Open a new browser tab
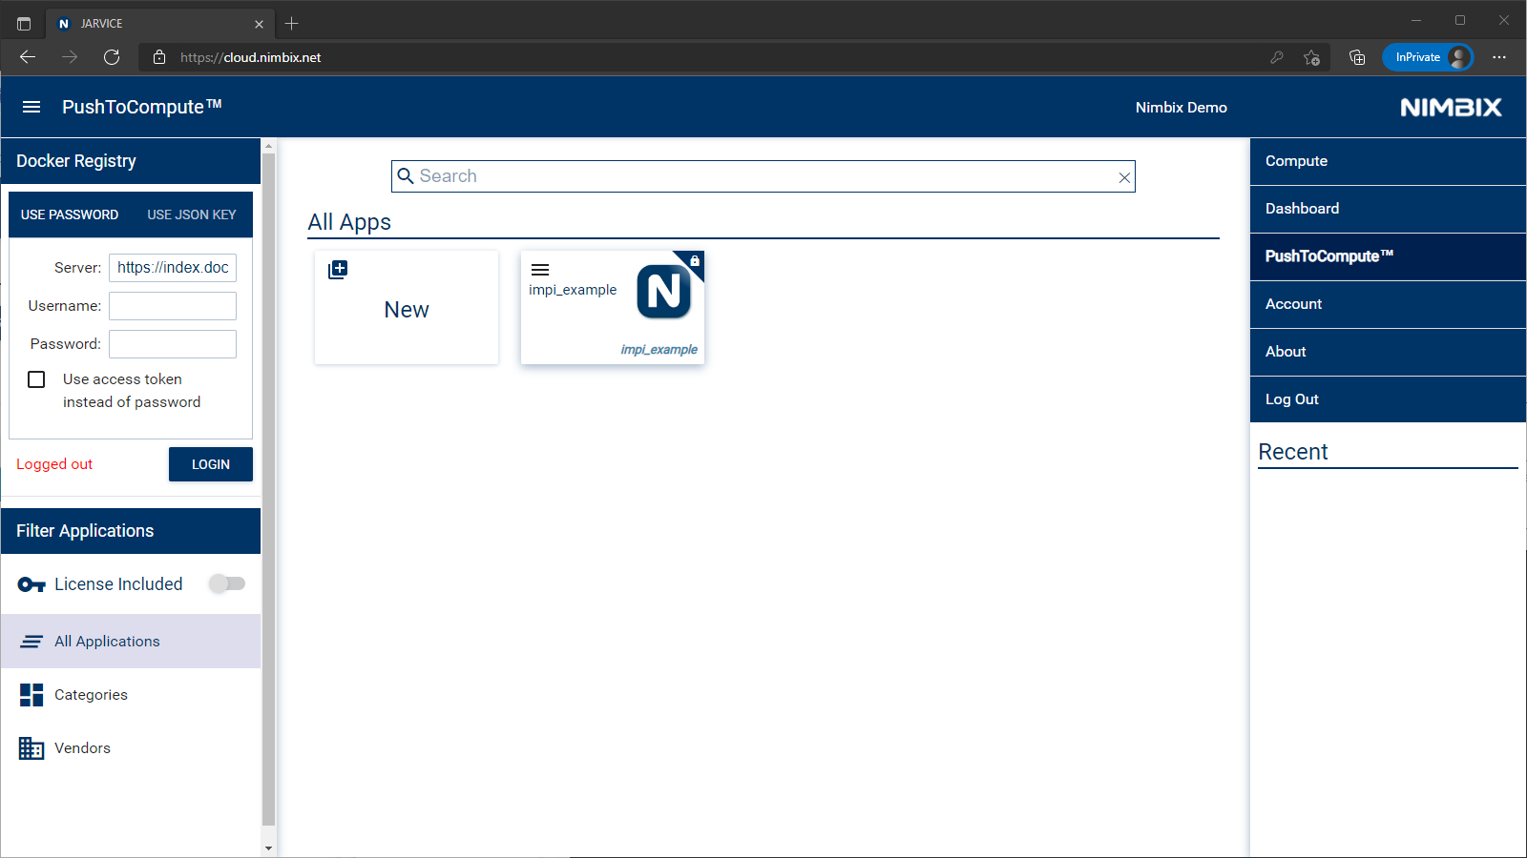Viewport: 1527px width, 858px height. (292, 24)
